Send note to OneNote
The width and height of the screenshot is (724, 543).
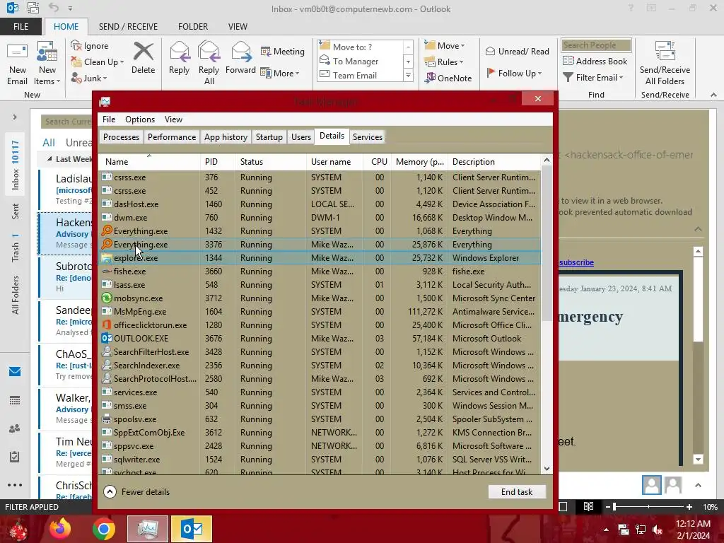tap(448, 78)
